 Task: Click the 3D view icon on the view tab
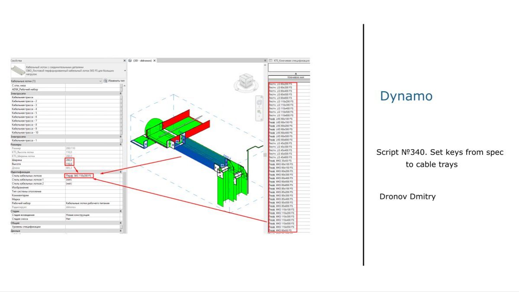point(130,61)
